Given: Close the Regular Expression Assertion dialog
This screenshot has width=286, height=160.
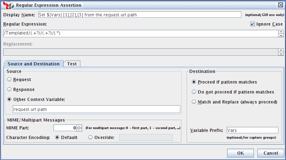Looking at the screenshot, I should pyautogui.click(x=280, y=5).
